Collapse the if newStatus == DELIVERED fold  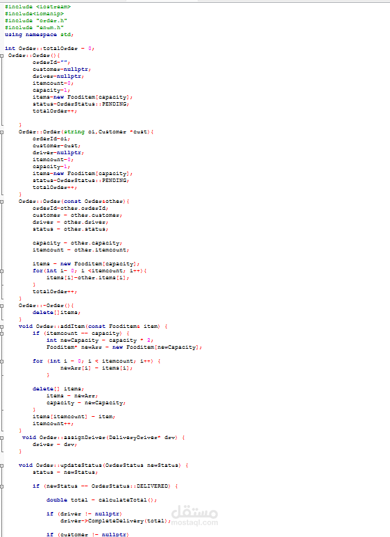click(x=1, y=486)
